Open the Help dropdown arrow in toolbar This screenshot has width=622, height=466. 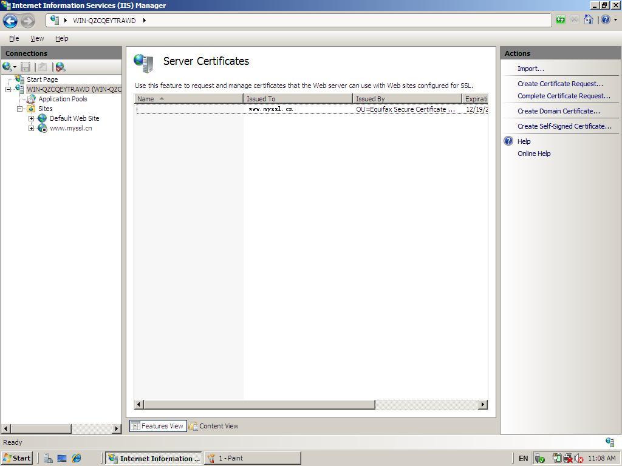tap(615, 20)
